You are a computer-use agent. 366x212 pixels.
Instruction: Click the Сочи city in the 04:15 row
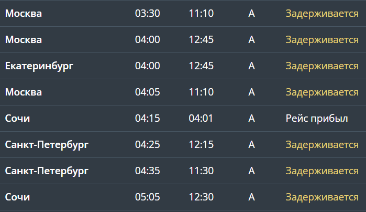pyautogui.click(x=18, y=119)
